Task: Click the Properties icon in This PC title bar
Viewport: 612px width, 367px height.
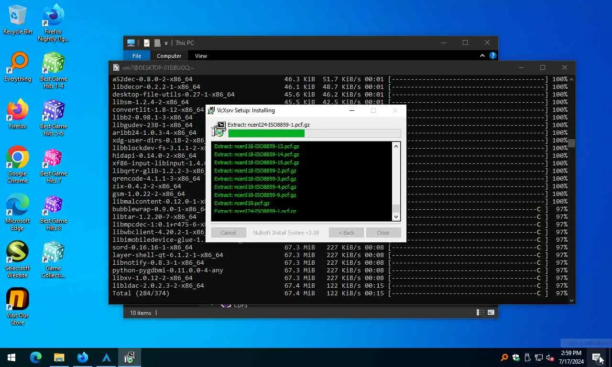Action: click(147, 43)
